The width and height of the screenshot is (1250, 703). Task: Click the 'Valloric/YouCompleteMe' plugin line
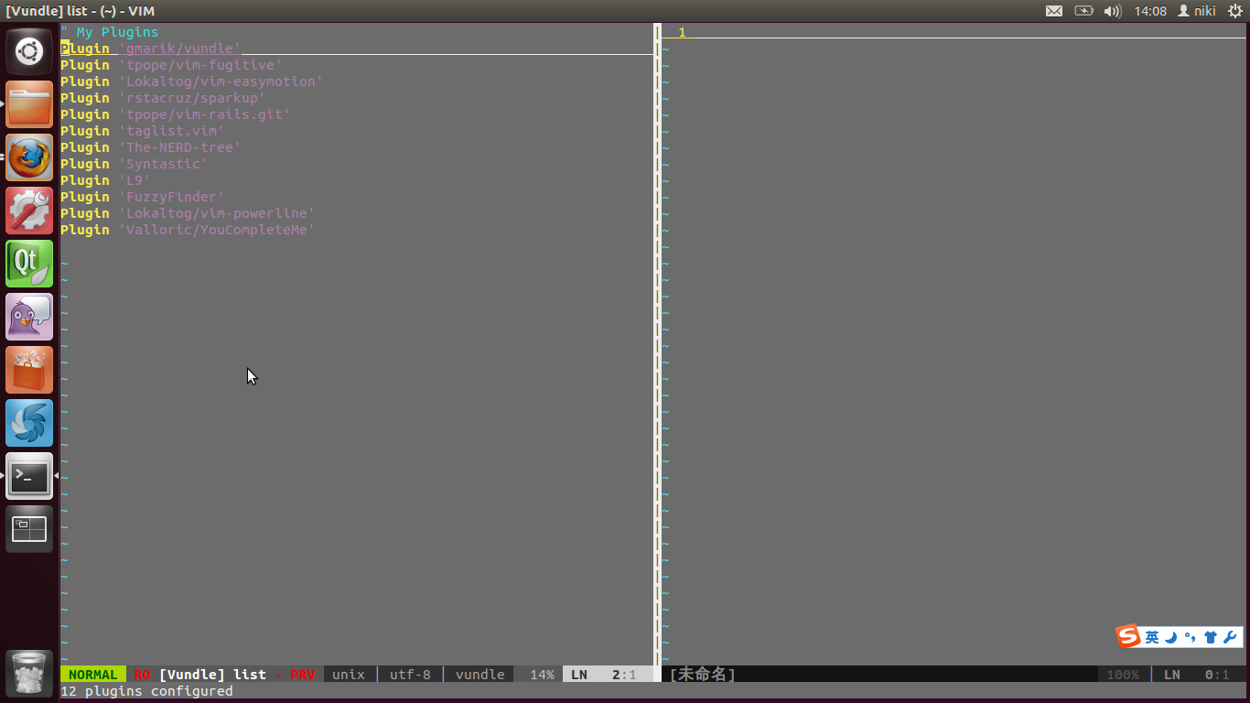pyautogui.click(x=189, y=230)
